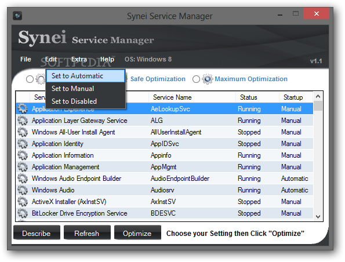Select the Windows Audio service name
This screenshot has height=262, width=345.
click(53, 190)
